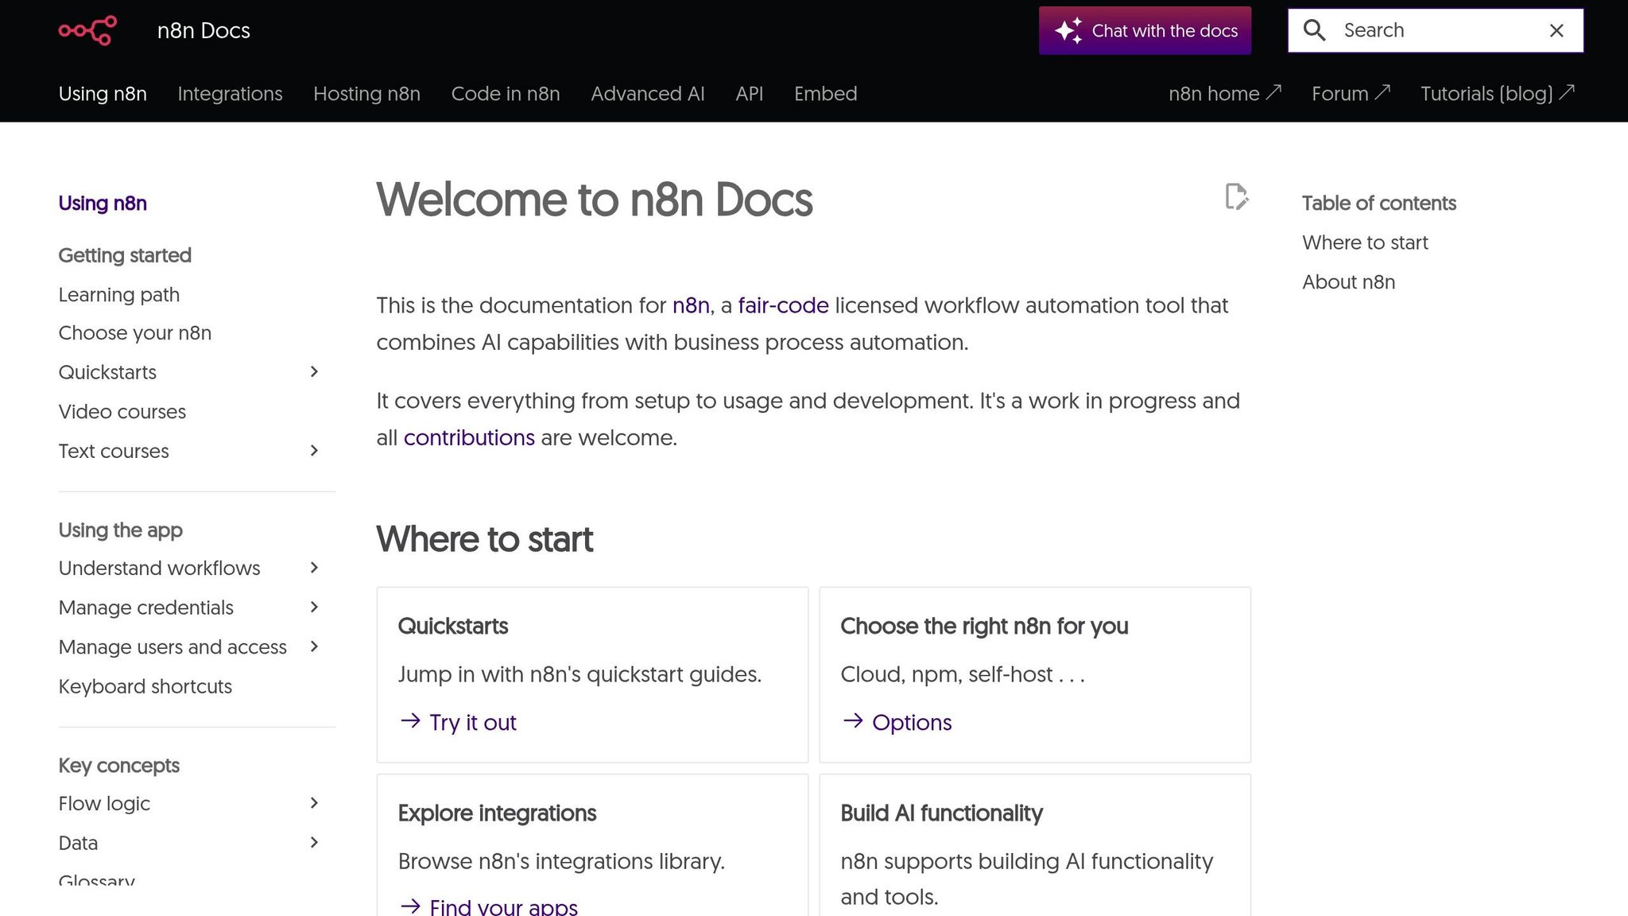Click into the Search field
This screenshot has height=916, width=1628.
[1431, 30]
